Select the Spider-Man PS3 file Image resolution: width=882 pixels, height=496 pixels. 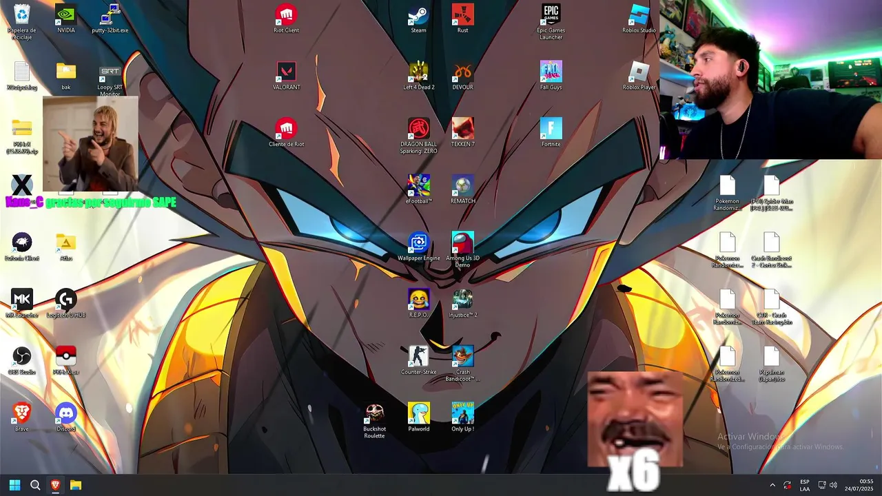coord(772,194)
